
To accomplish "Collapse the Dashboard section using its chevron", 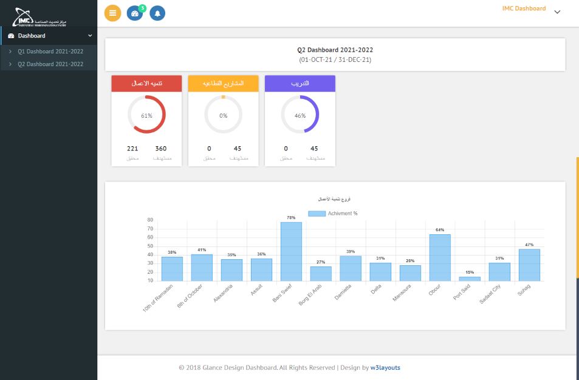I will point(89,36).
